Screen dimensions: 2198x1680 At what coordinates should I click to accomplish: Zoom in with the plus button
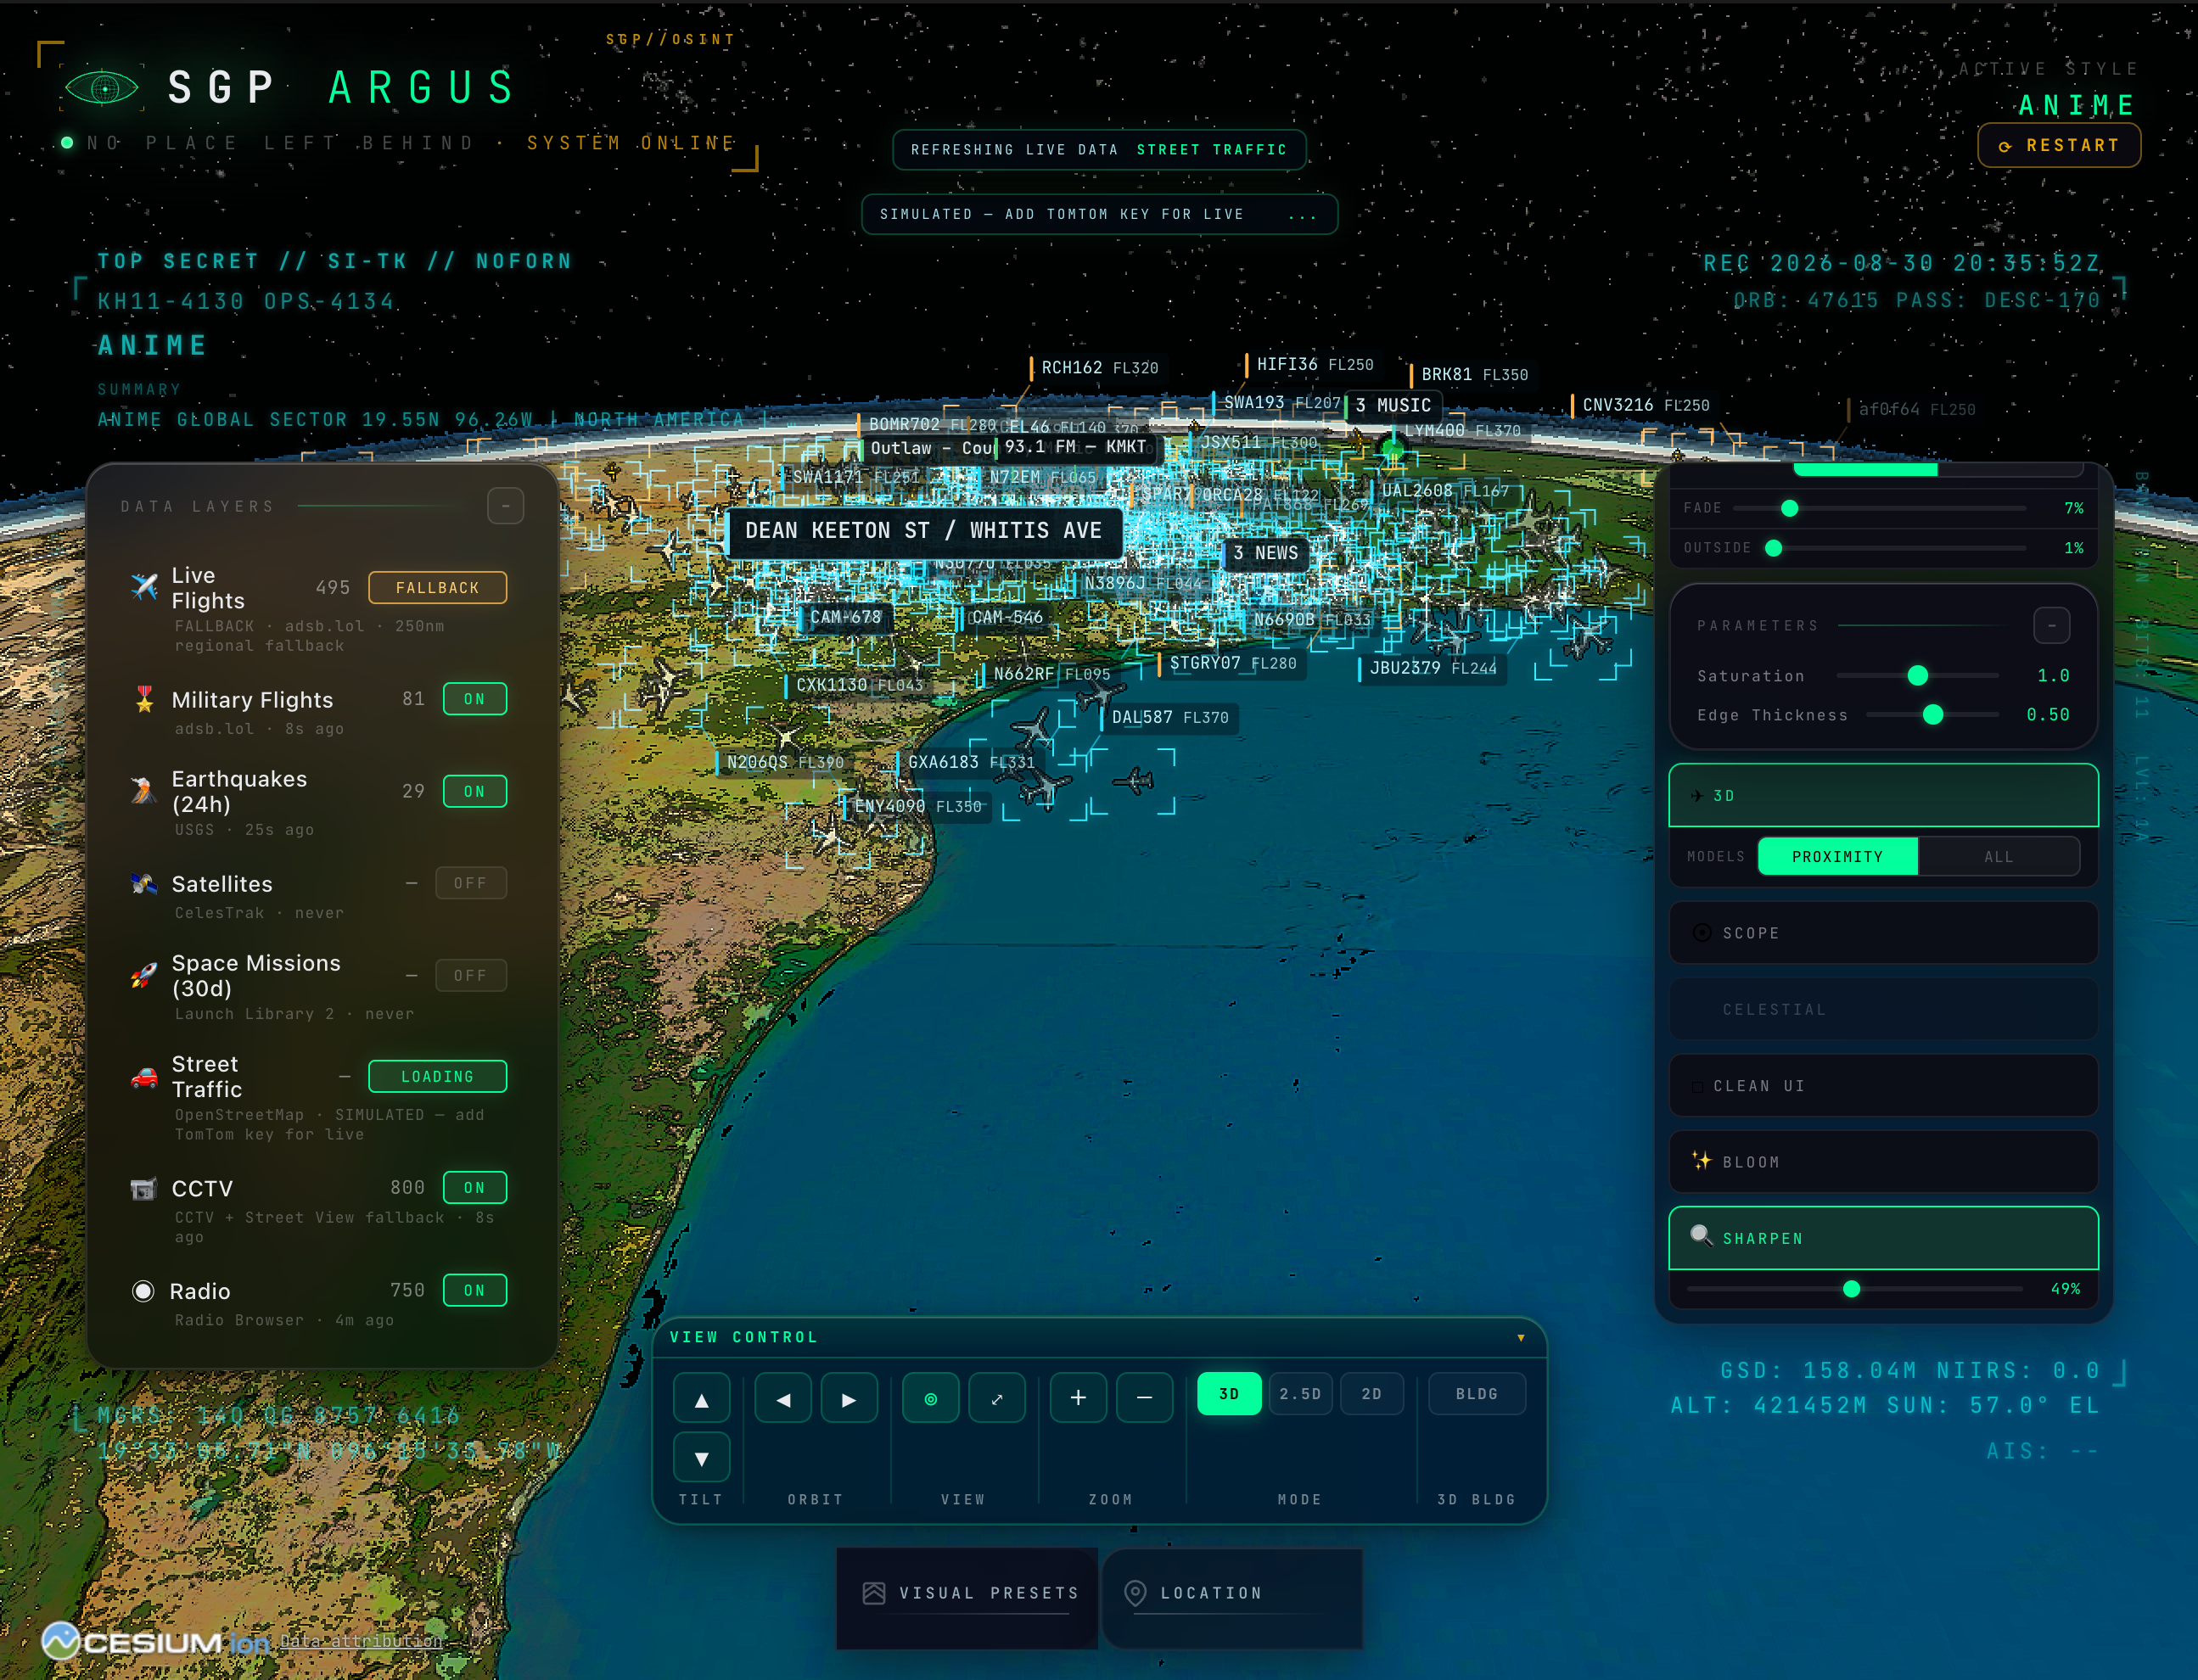pyautogui.click(x=1078, y=1399)
